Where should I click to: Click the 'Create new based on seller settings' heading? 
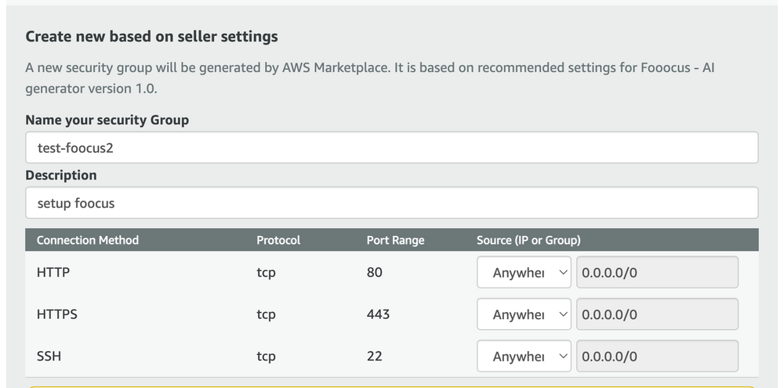[x=151, y=37]
